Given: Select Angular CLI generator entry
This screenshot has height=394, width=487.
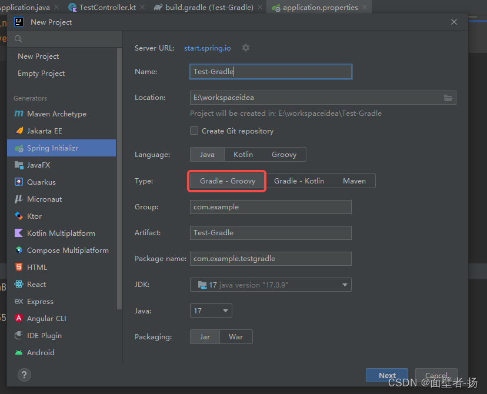Looking at the screenshot, I should [62, 318].
